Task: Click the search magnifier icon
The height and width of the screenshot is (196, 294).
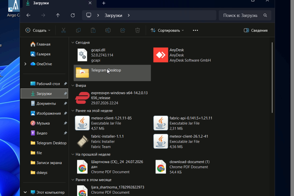Action: click(265, 15)
